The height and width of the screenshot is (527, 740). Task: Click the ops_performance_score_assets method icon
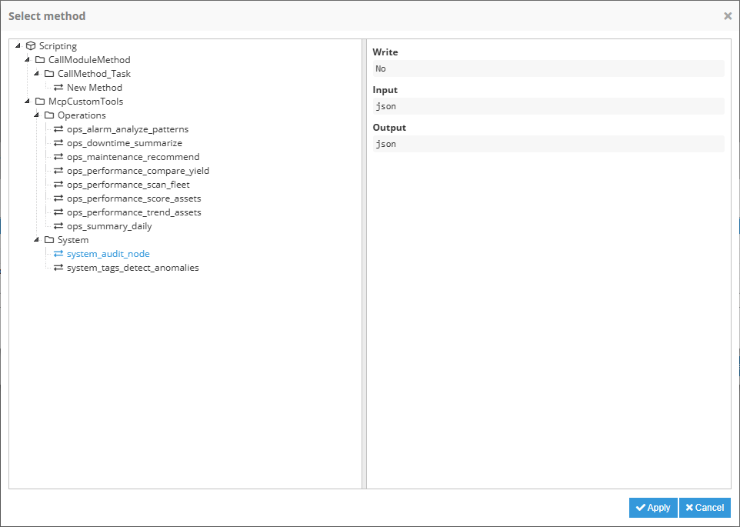point(58,198)
